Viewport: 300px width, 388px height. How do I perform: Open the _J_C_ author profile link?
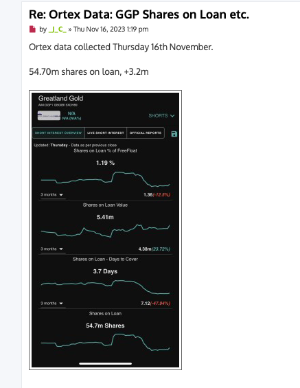click(58, 30)
